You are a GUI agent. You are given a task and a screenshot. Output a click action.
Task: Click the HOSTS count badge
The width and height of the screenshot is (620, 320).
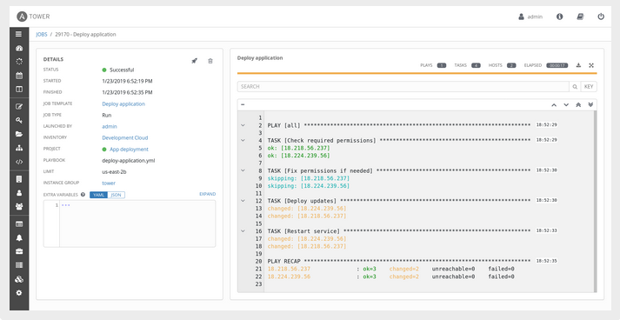(x=511, y=66)
